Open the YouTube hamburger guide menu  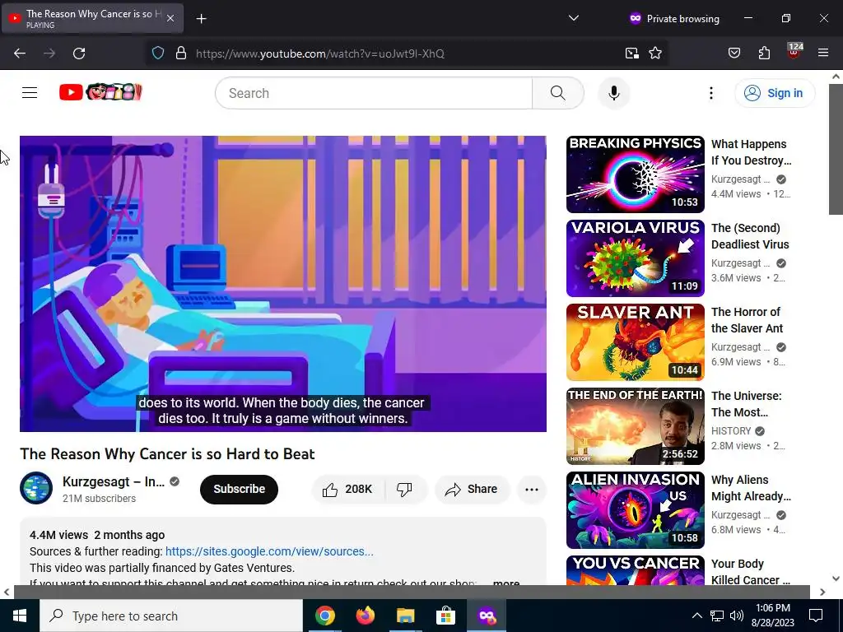(x=30, y=93)
